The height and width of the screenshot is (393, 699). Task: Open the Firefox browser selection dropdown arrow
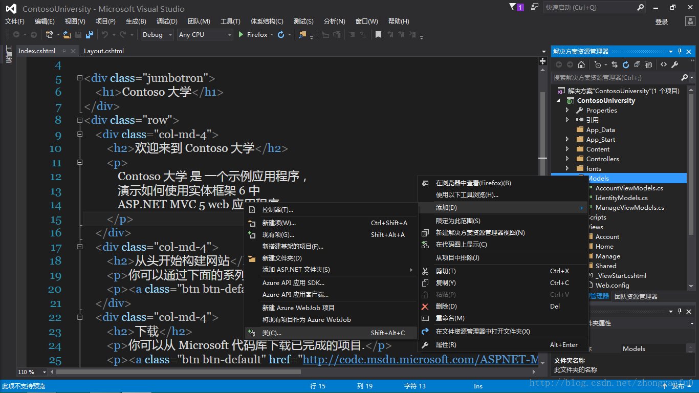pyautogui.click(x=272, y=35)
